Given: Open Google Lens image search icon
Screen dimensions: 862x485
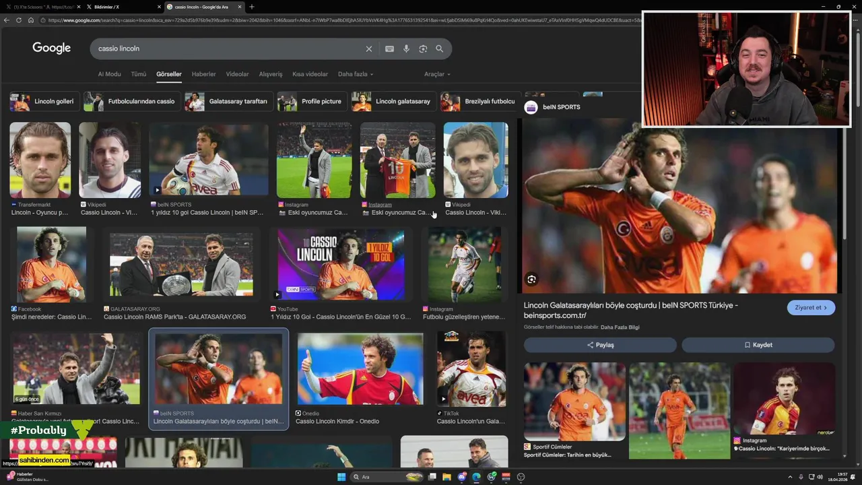Looking at the screenshot, I should point(423,48).
